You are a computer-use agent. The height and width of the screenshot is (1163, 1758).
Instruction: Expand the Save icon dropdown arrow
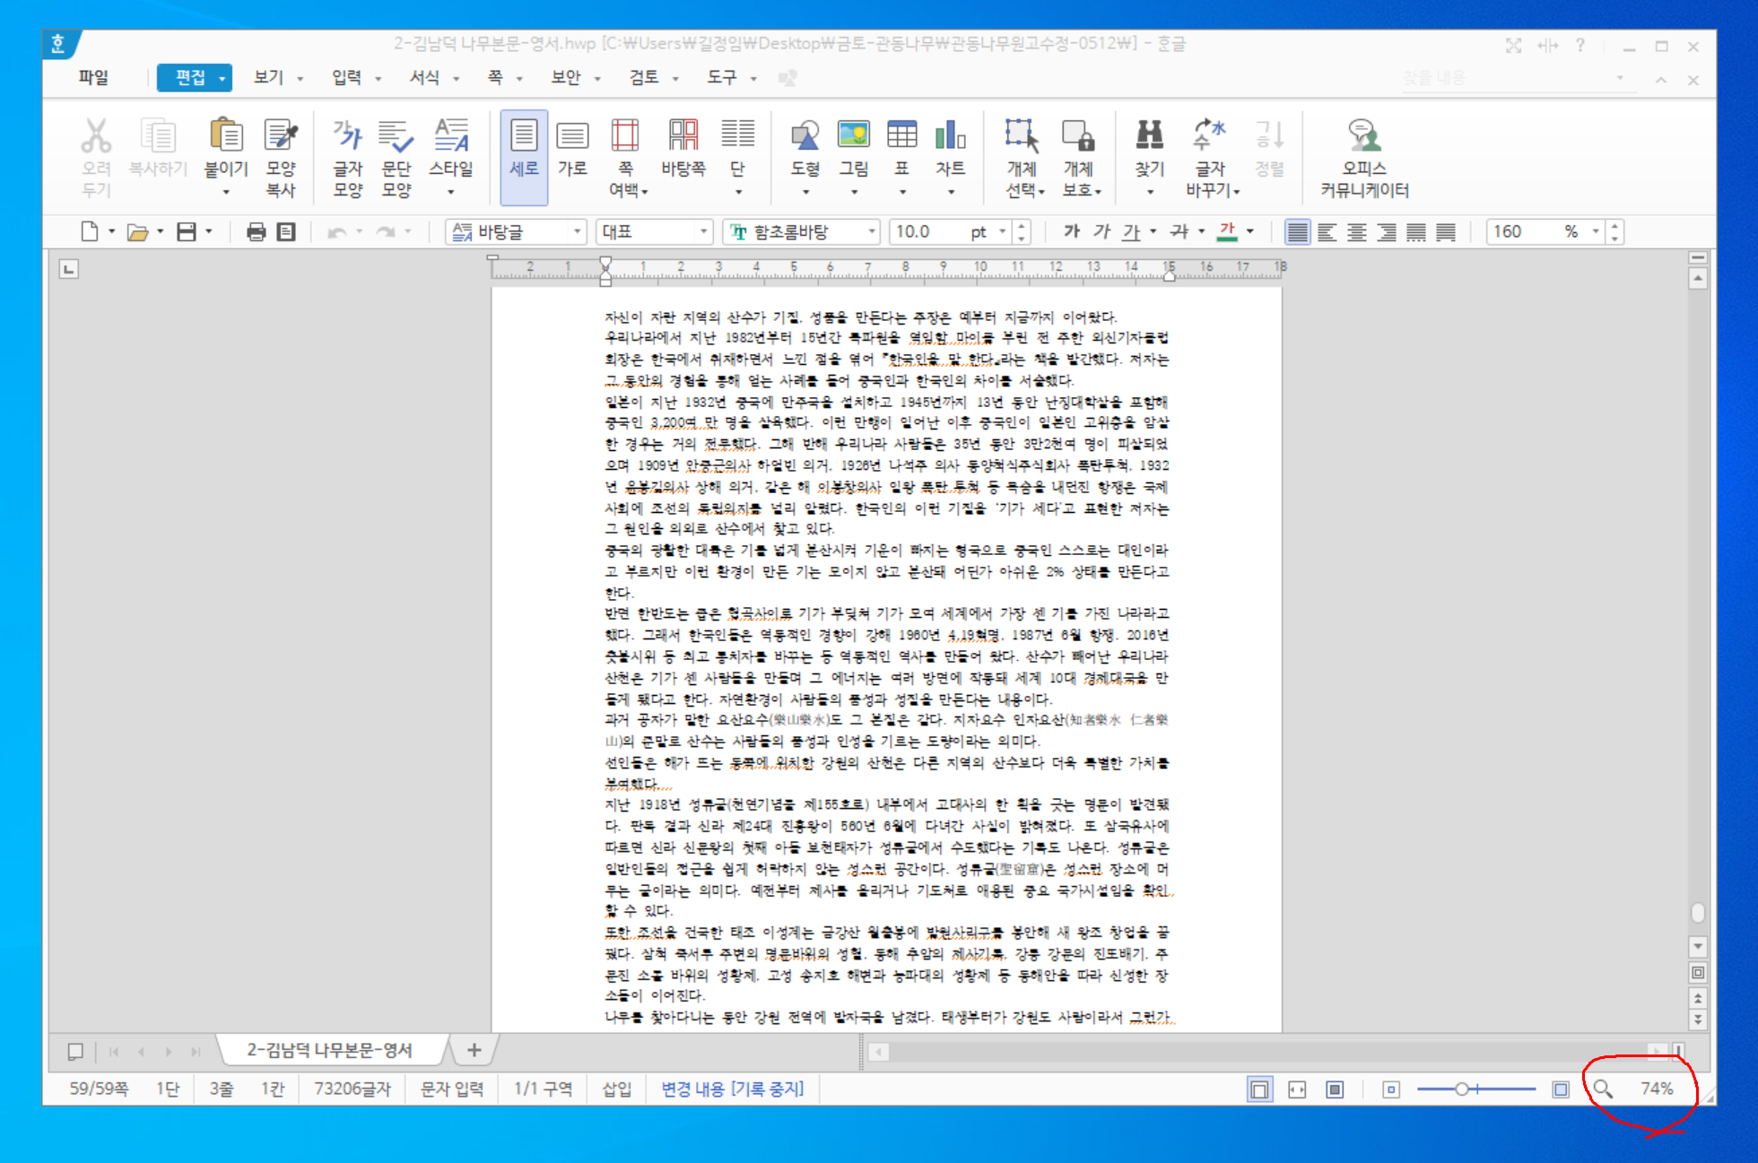[209, 231]
